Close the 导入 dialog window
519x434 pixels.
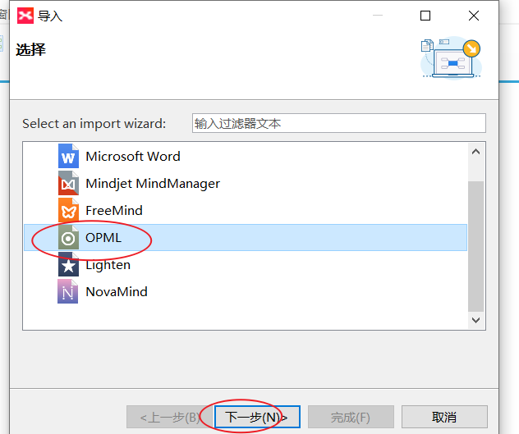point(474,16)
